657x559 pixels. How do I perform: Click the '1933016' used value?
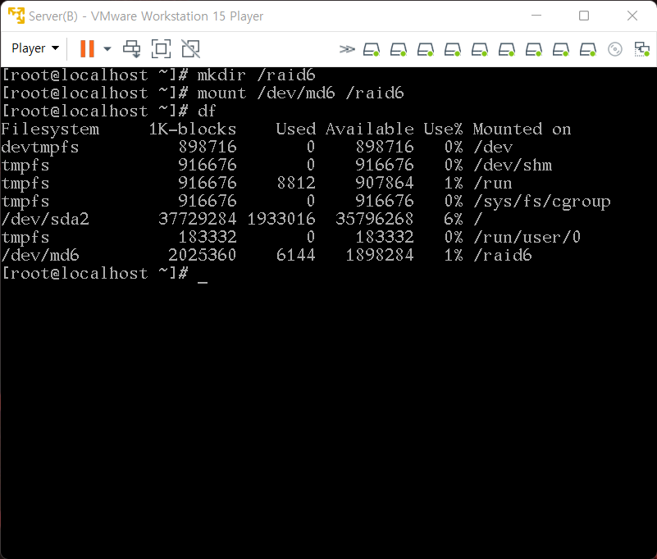tap(281, 219)
